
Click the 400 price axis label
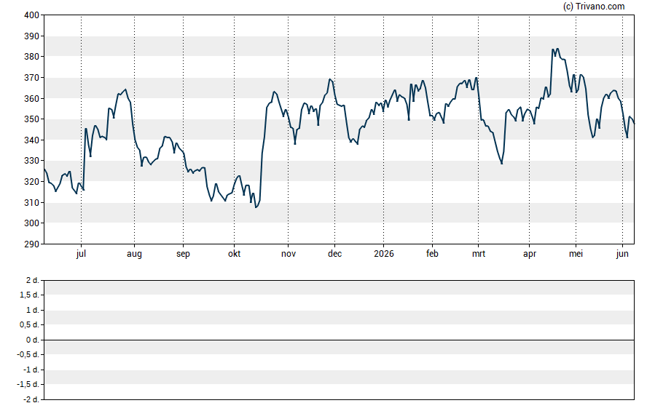tap(32, 15)
